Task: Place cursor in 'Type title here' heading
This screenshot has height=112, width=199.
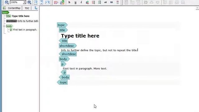Action: (x=80, y=36)
